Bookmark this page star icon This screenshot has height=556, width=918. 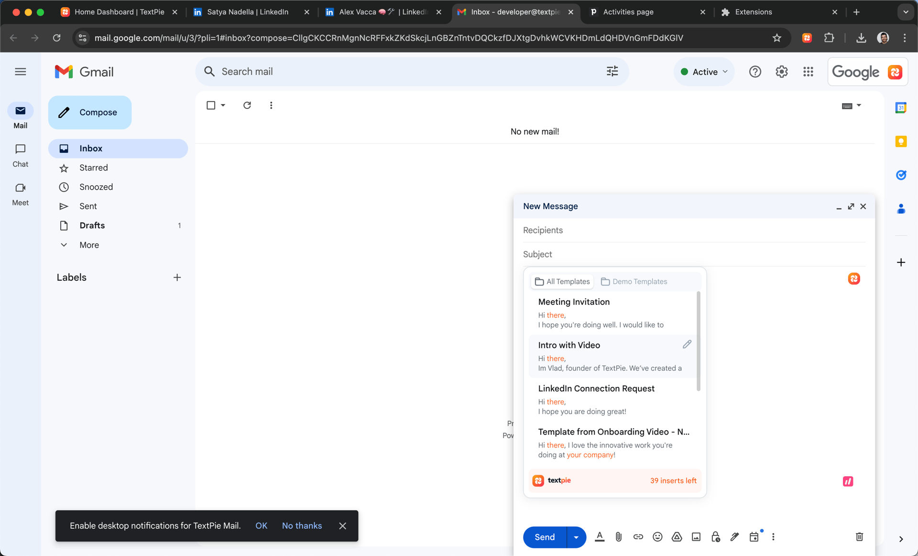777,38
